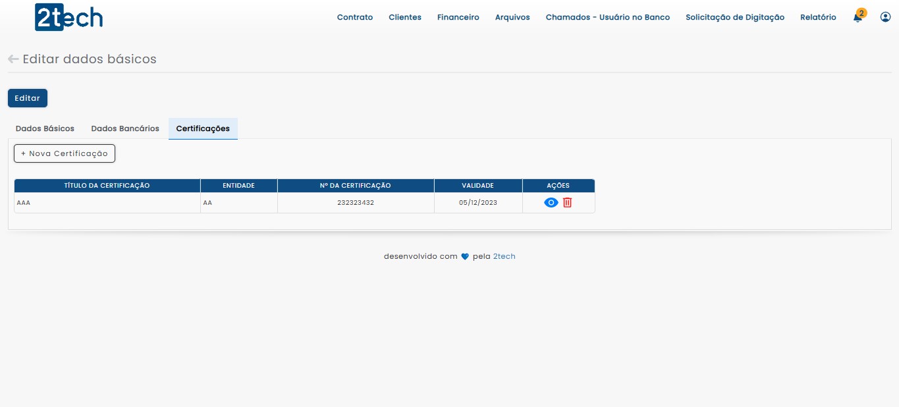The image size is (899, 407).
Task: Open Solicitação de Digitação menu
Action: tap(734, 18)
